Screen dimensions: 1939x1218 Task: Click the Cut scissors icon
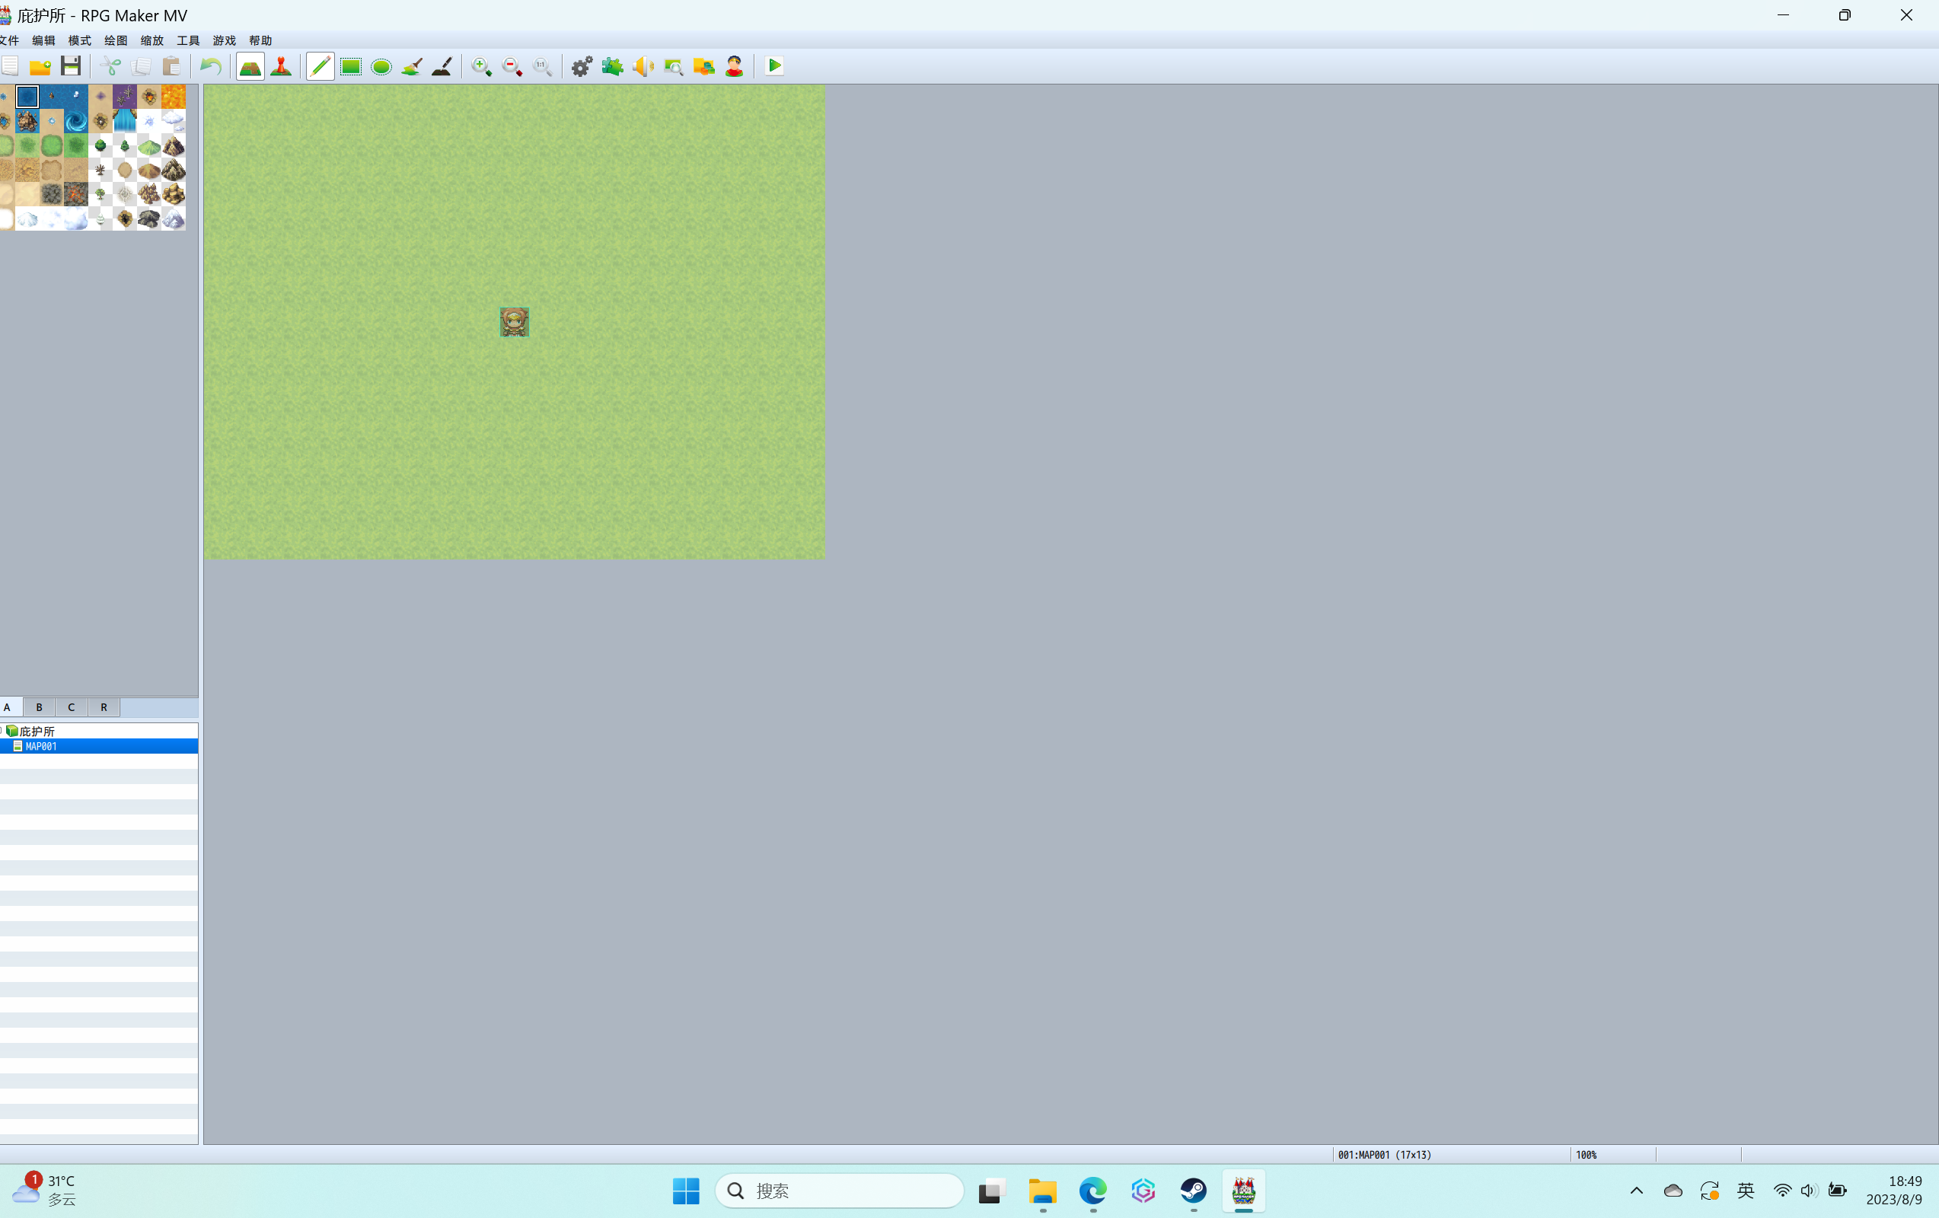click(110, 67)
